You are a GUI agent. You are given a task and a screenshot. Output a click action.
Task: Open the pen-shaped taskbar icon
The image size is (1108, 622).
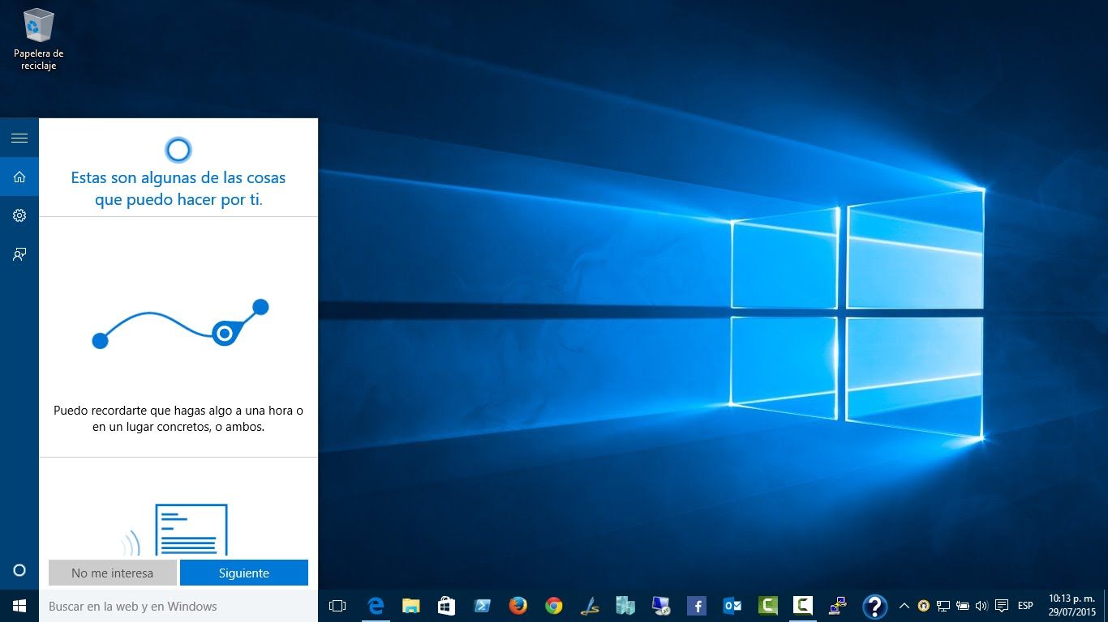590,606
